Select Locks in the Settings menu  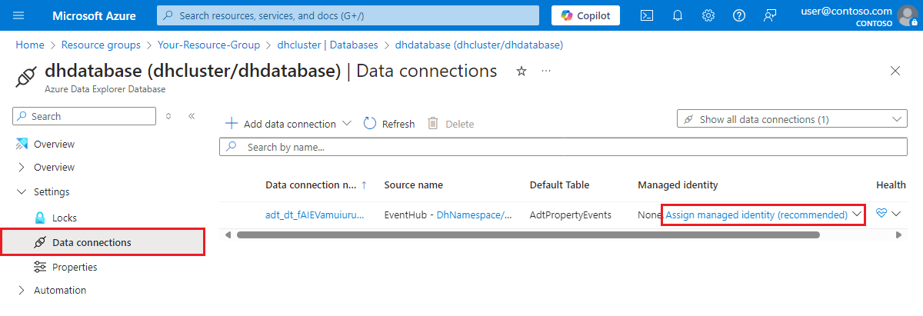[x=64, y=218]
